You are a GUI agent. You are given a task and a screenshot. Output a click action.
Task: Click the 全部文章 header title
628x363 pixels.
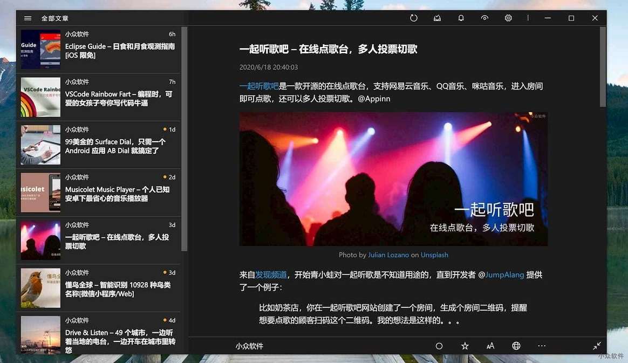pyautogui.click(x=55, y=18)
